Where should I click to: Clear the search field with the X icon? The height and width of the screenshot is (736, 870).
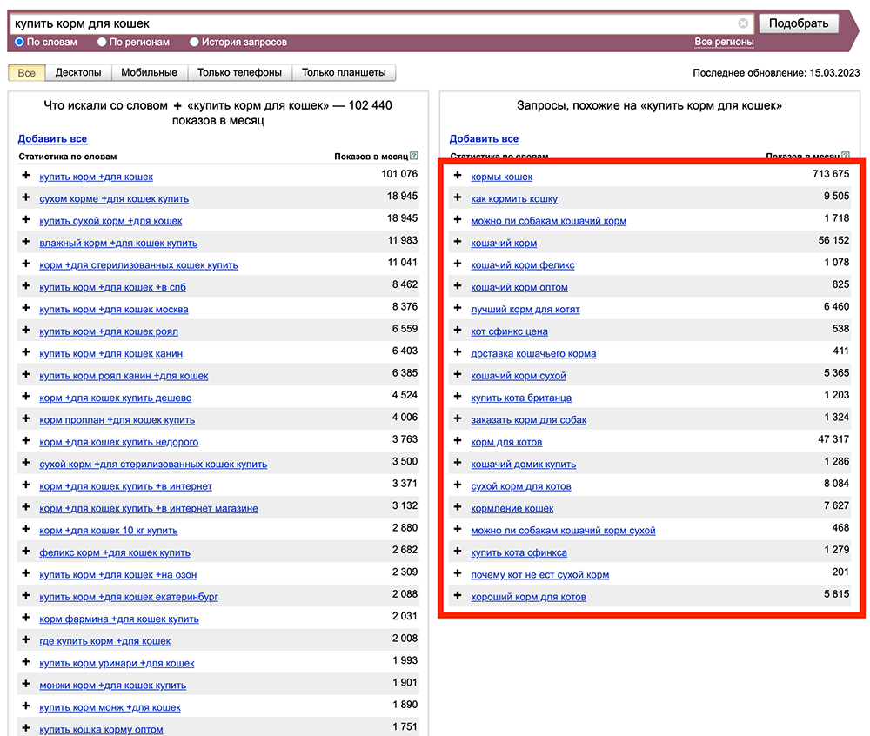[743, 23]
